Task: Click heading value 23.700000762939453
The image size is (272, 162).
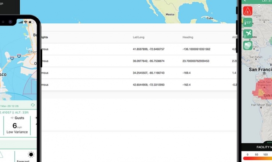Action: (196, 61)
